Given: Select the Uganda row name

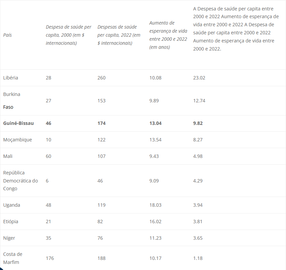Looking at the screenshot, I should click(x=12, y=205).
